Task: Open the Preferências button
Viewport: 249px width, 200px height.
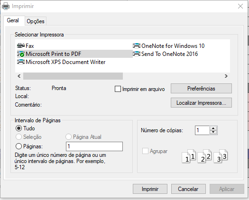Action: tap(201, 89)
